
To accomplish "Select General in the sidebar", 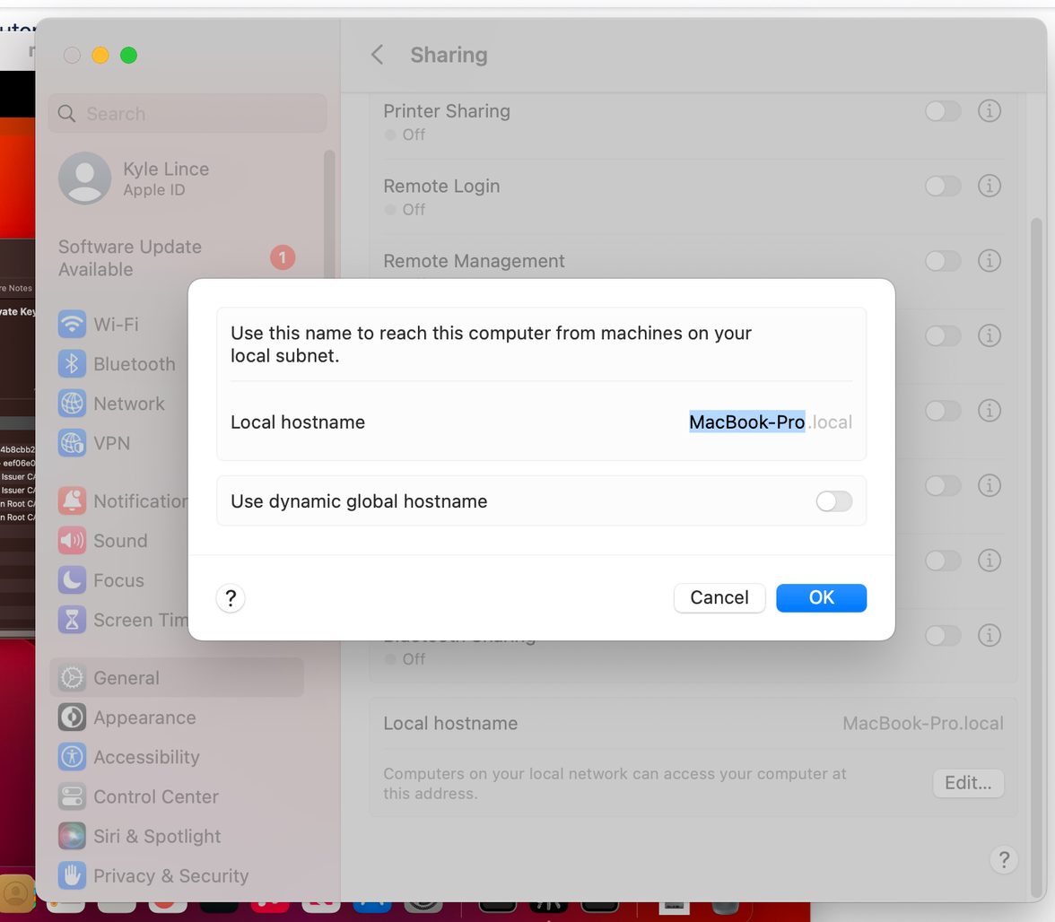I will point(126,678).
